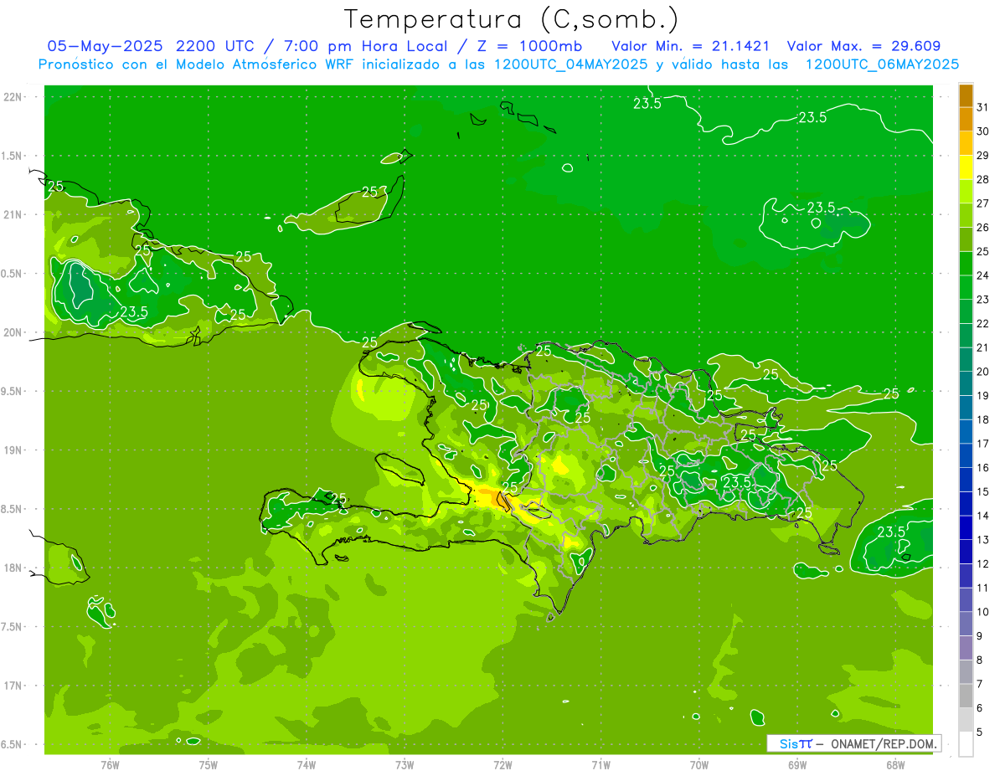Viewport: 1005px width, 776px height.
Task: Click the '7' value on the color scale
Action: (980, 684)
